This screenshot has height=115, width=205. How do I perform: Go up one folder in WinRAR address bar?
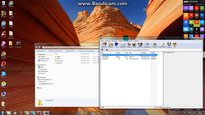click(102, 50)
